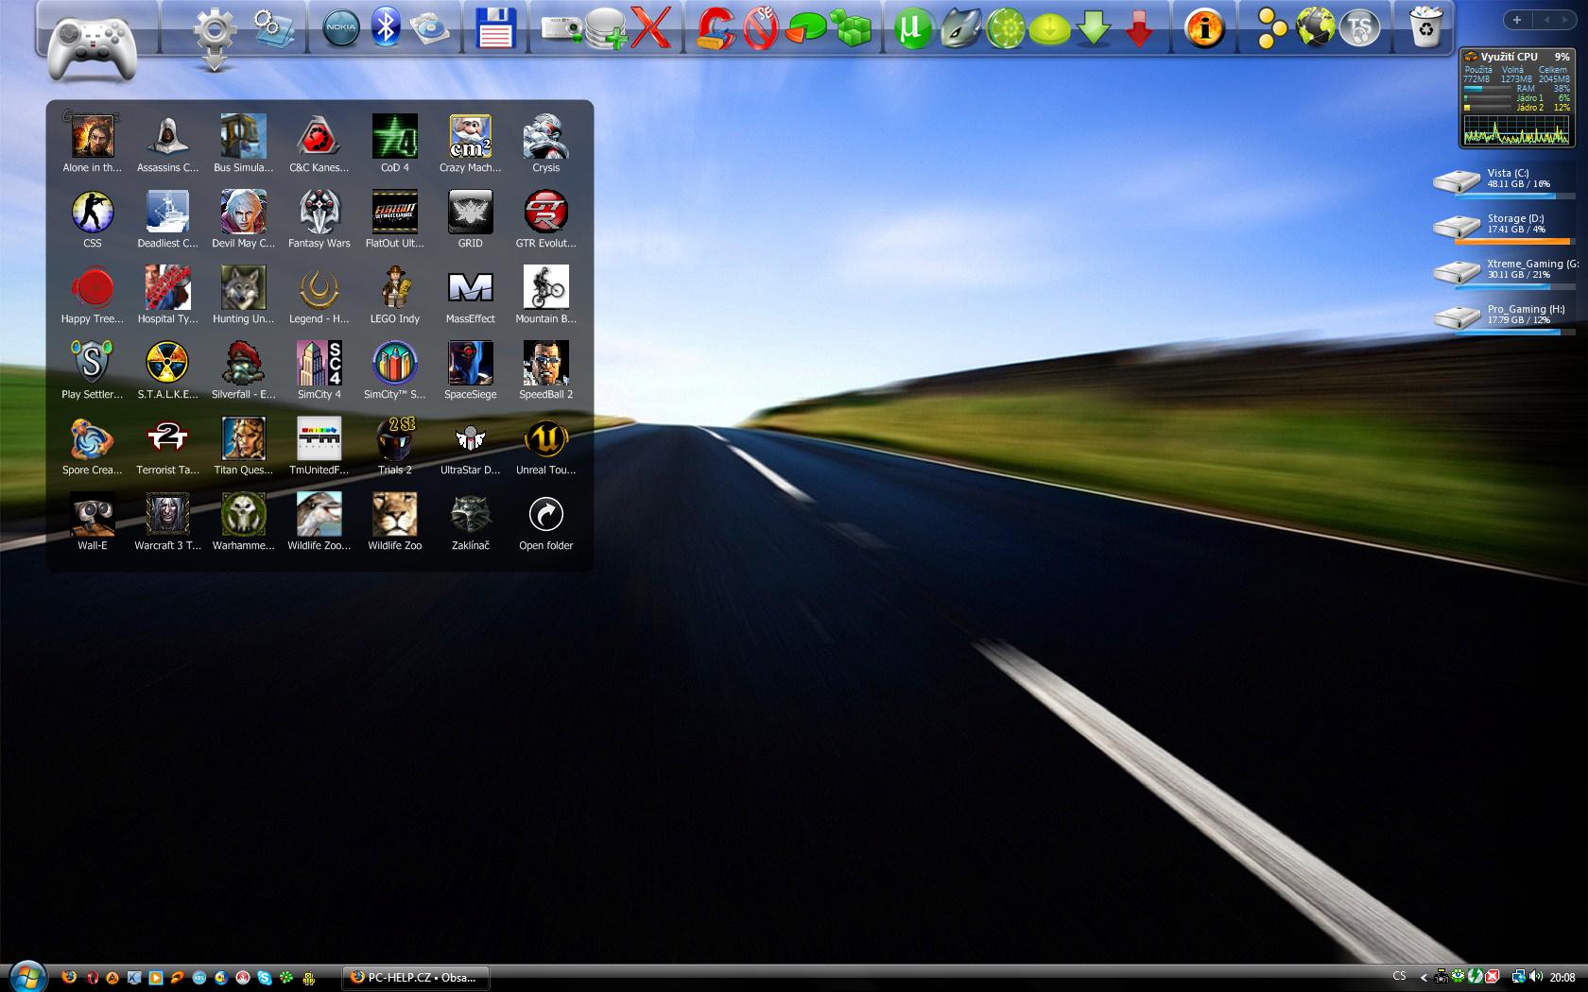Click the CSS Counter-Strike icon
Viewport: 1588px width, 992px height.
tap(92, 214)
